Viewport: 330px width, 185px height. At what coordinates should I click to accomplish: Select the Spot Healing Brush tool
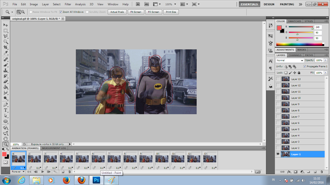(x=5, y=59)
